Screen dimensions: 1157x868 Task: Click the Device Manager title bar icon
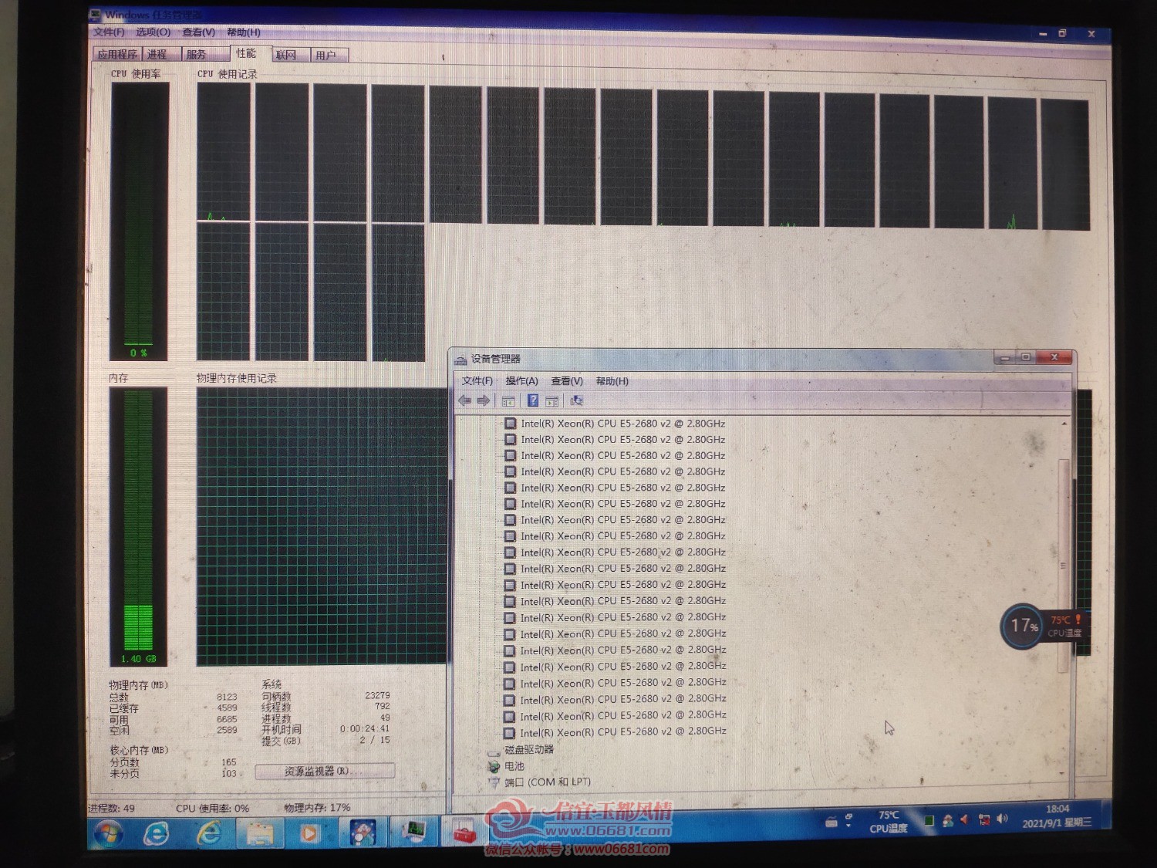tap(460, 360)
